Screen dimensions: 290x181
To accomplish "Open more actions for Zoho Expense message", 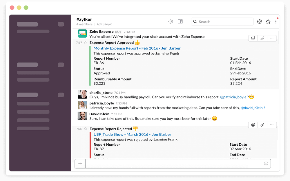I will 272,38.
